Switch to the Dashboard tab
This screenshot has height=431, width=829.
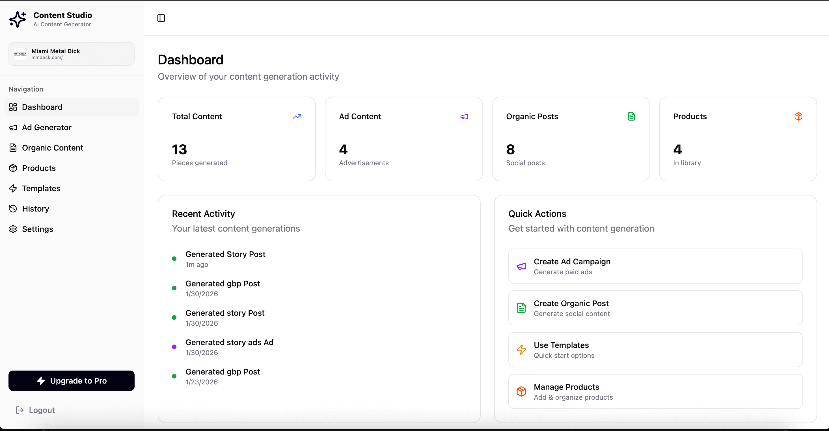[x=42, y=107]
